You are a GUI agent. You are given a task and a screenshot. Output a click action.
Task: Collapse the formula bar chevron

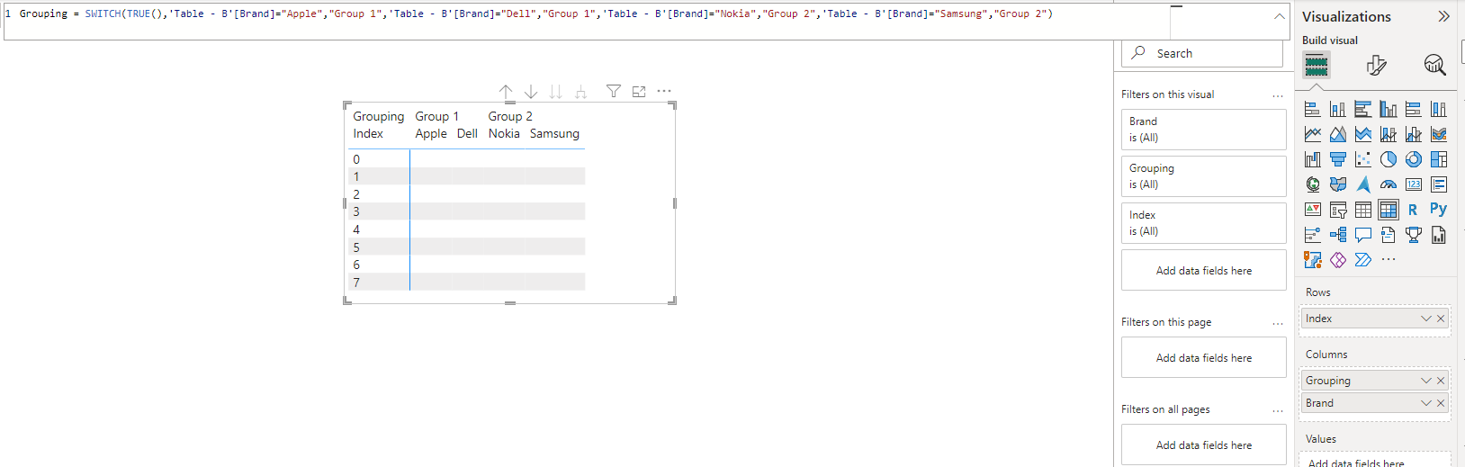pyautogui.click(x=1280, y=17)
